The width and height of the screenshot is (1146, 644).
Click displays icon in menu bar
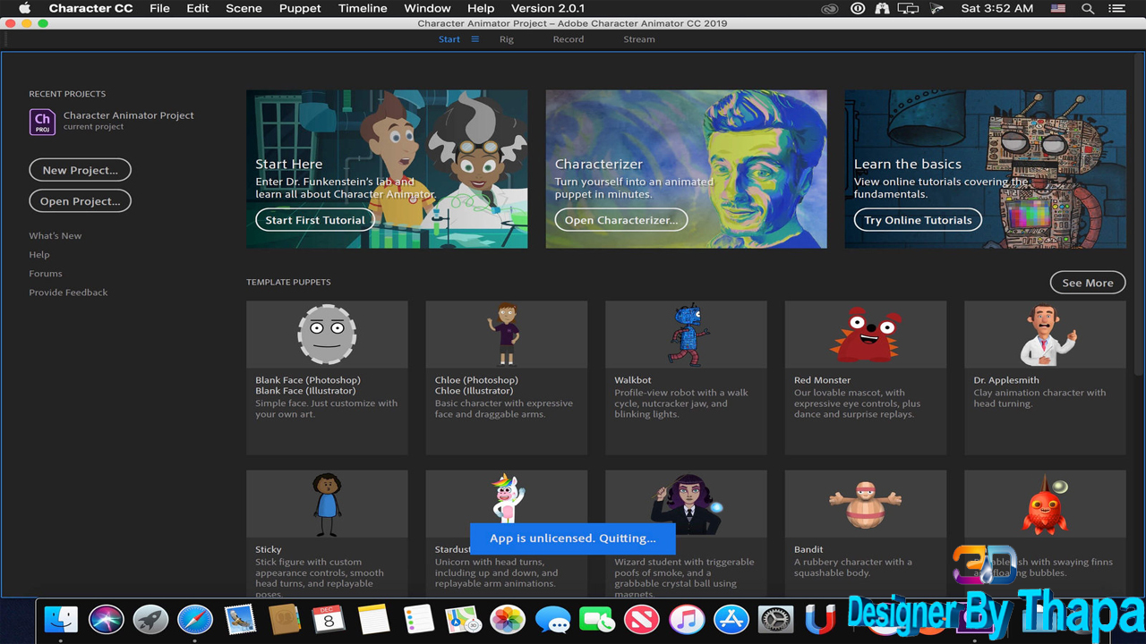908,8
